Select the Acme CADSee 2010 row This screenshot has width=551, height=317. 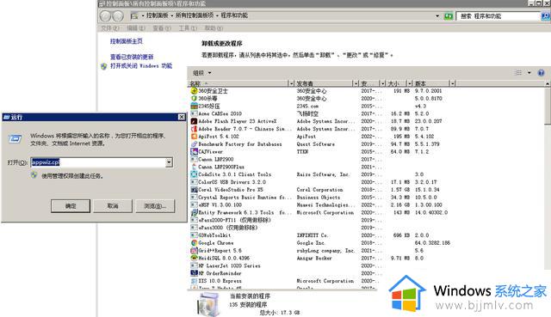(x=322, y=113)
